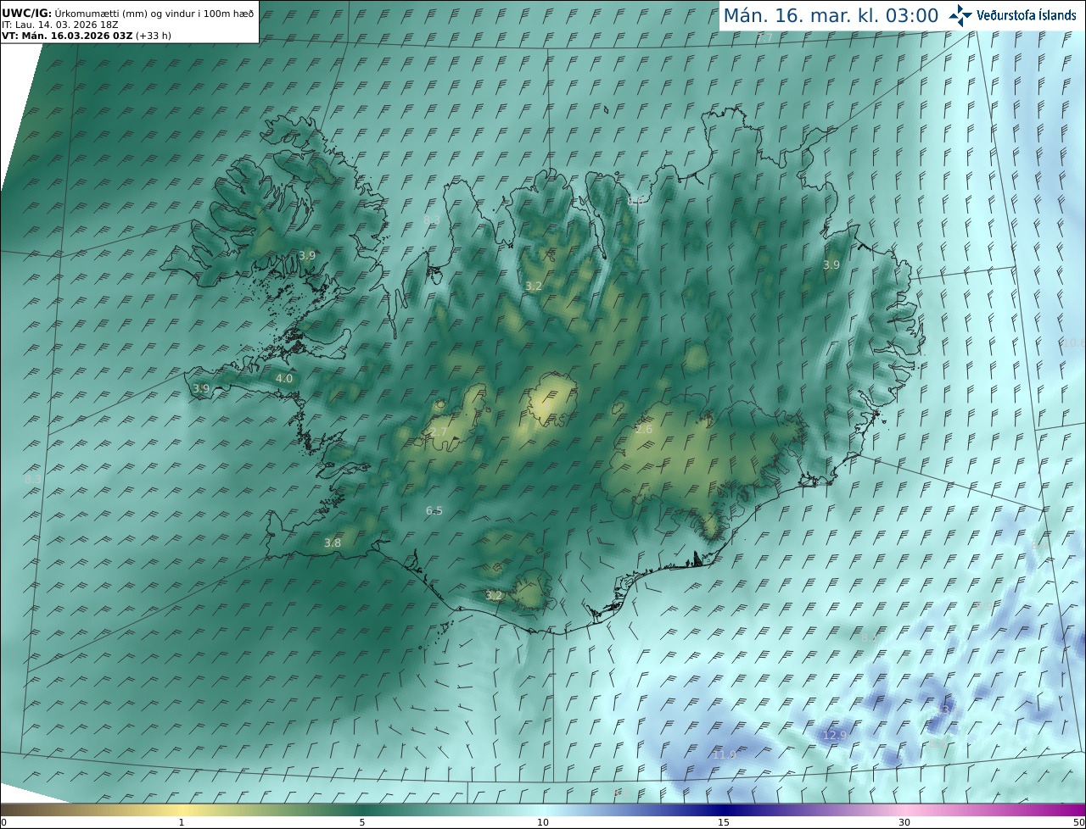Click the 3.2 label in north Iceland
The image size is (1086, 829).
[534, 286]
